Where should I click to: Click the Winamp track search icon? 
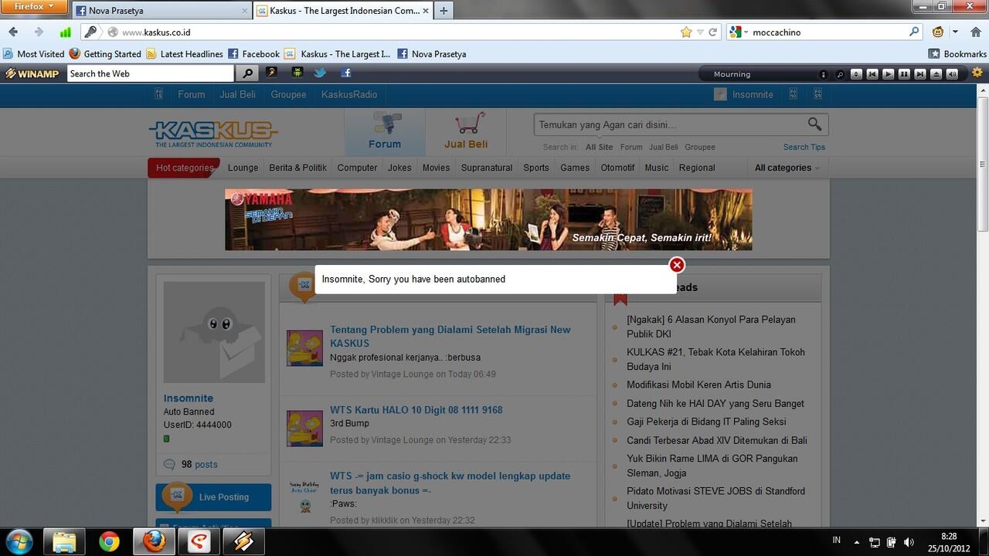(x=839, y=74)
